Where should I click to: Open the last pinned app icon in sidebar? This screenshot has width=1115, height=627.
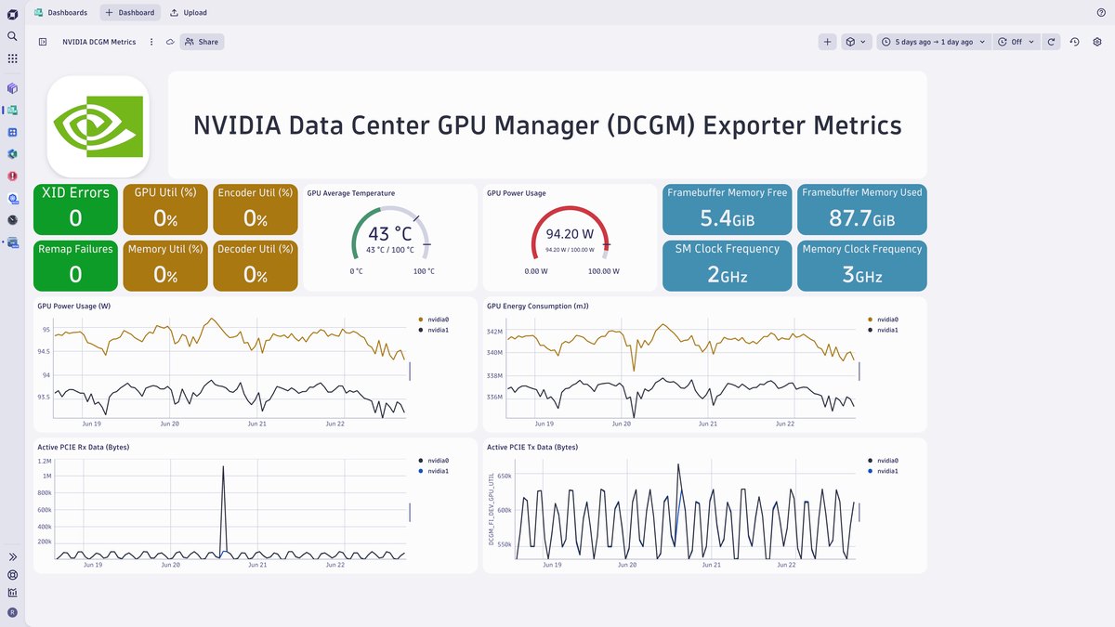(12, 242)
